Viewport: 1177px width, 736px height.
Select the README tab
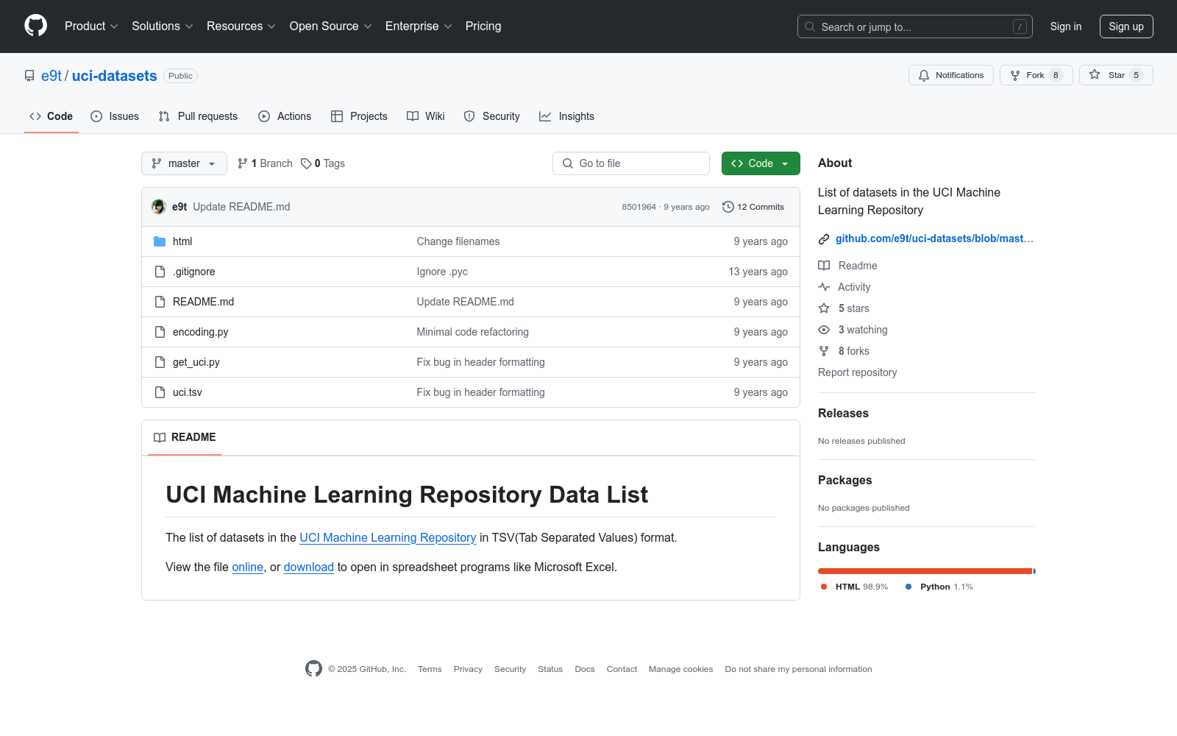pos(185,437)
